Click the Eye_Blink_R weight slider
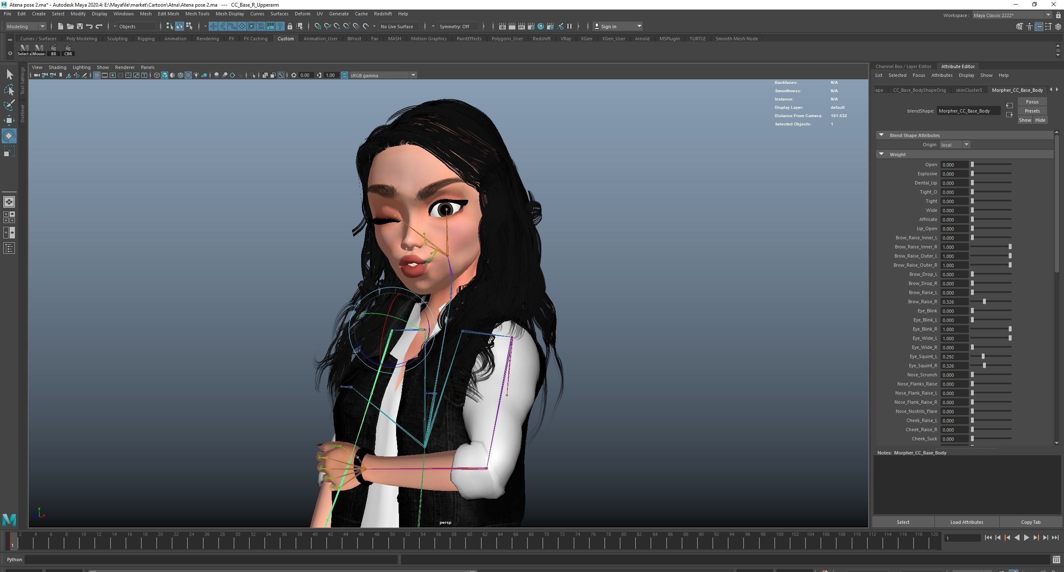Screen dimensions: 1064x572 tap(991, 329)
